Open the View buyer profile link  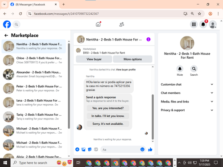pos(126,69)
